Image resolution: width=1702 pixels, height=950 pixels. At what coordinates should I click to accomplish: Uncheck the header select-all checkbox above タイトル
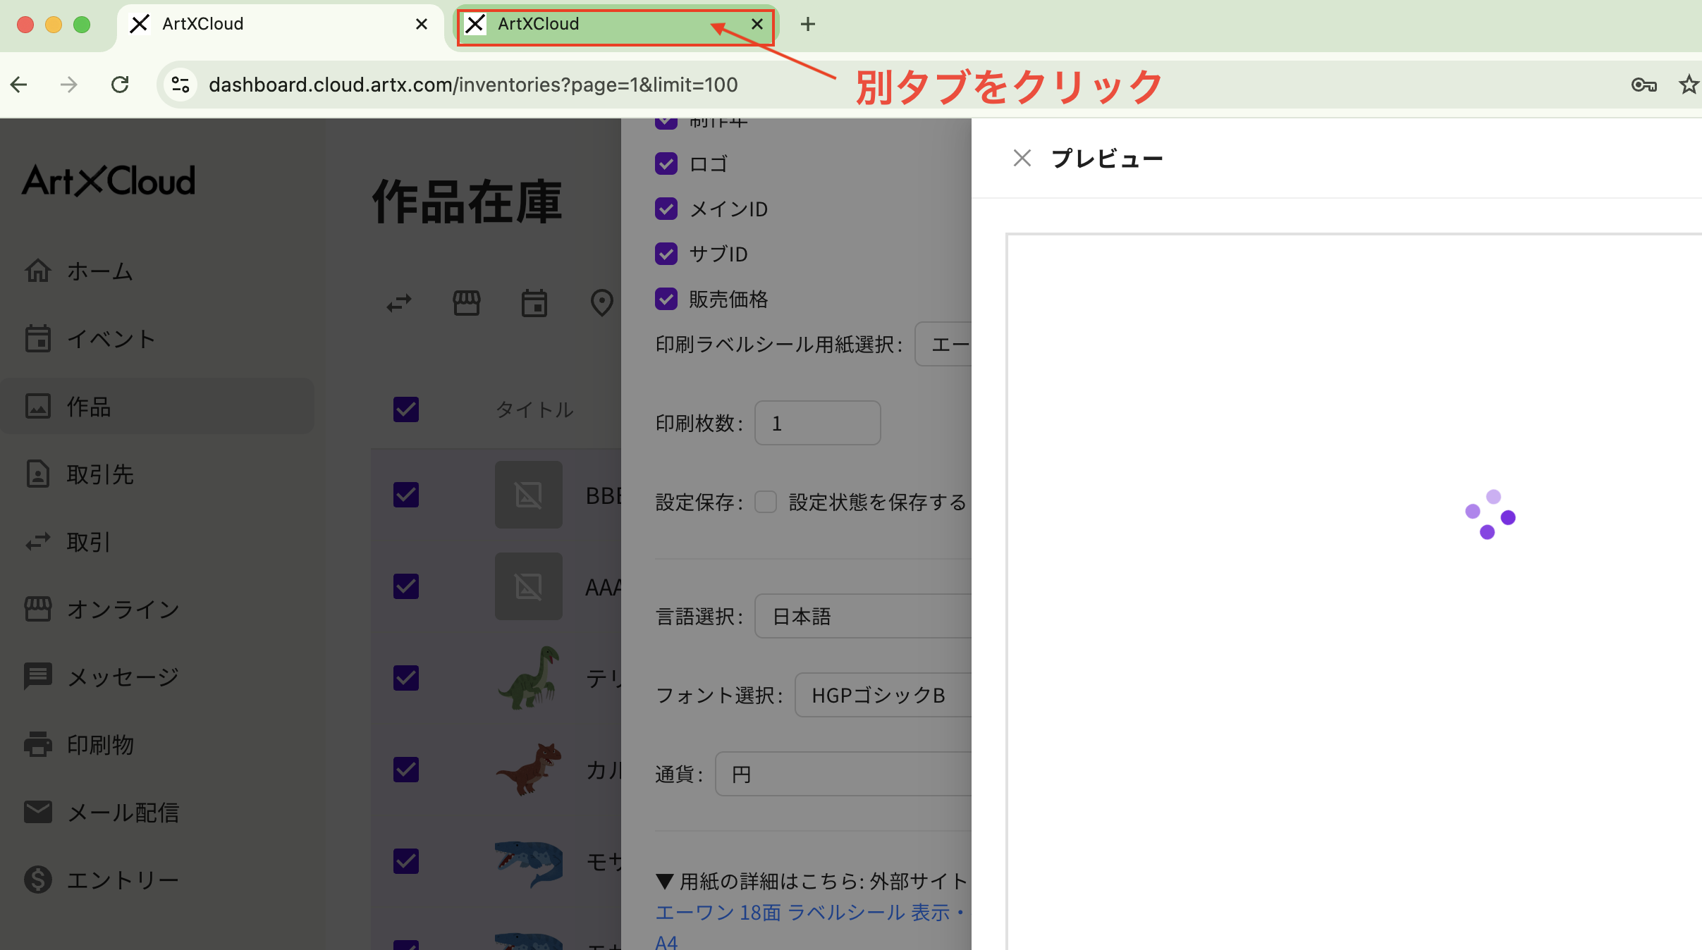click(x=405, y=409)
